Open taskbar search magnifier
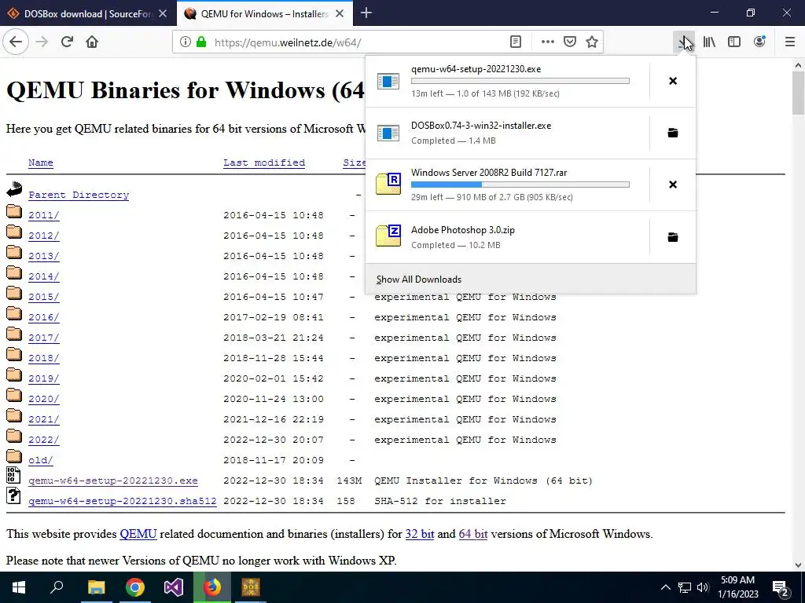Image resolution: width=805 pixels, height=603 pixels. 57,587
